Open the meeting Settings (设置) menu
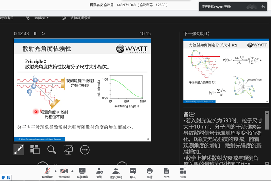This screenshot has width=271, height=181. tap(183, 173)
